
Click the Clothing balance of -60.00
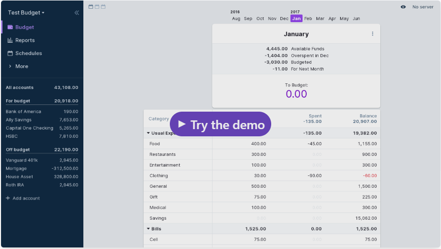(369, 176)
